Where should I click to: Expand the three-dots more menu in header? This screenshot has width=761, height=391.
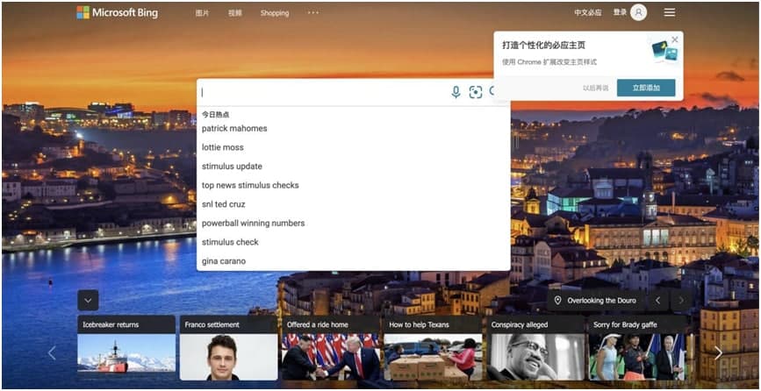tap(313, 13)
